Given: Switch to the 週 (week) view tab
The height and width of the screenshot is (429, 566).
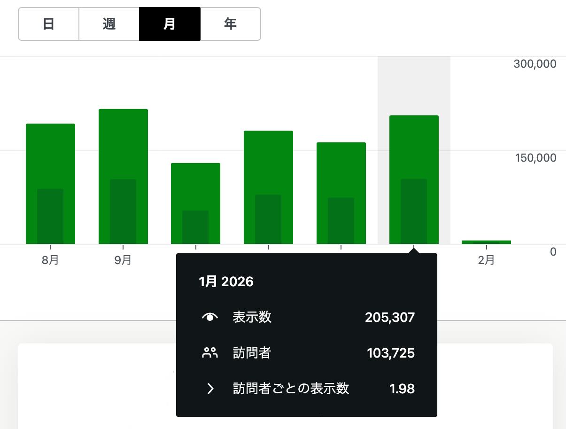Looking at the screenshot, I should (109, 24).
